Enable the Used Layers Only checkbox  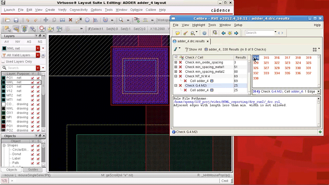coord(3,61)
